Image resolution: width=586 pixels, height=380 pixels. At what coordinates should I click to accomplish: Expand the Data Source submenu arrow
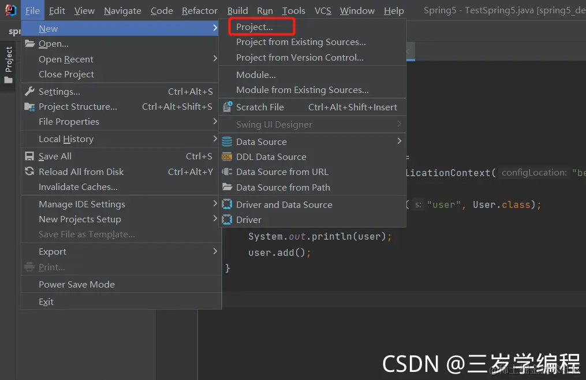(399, 141)
